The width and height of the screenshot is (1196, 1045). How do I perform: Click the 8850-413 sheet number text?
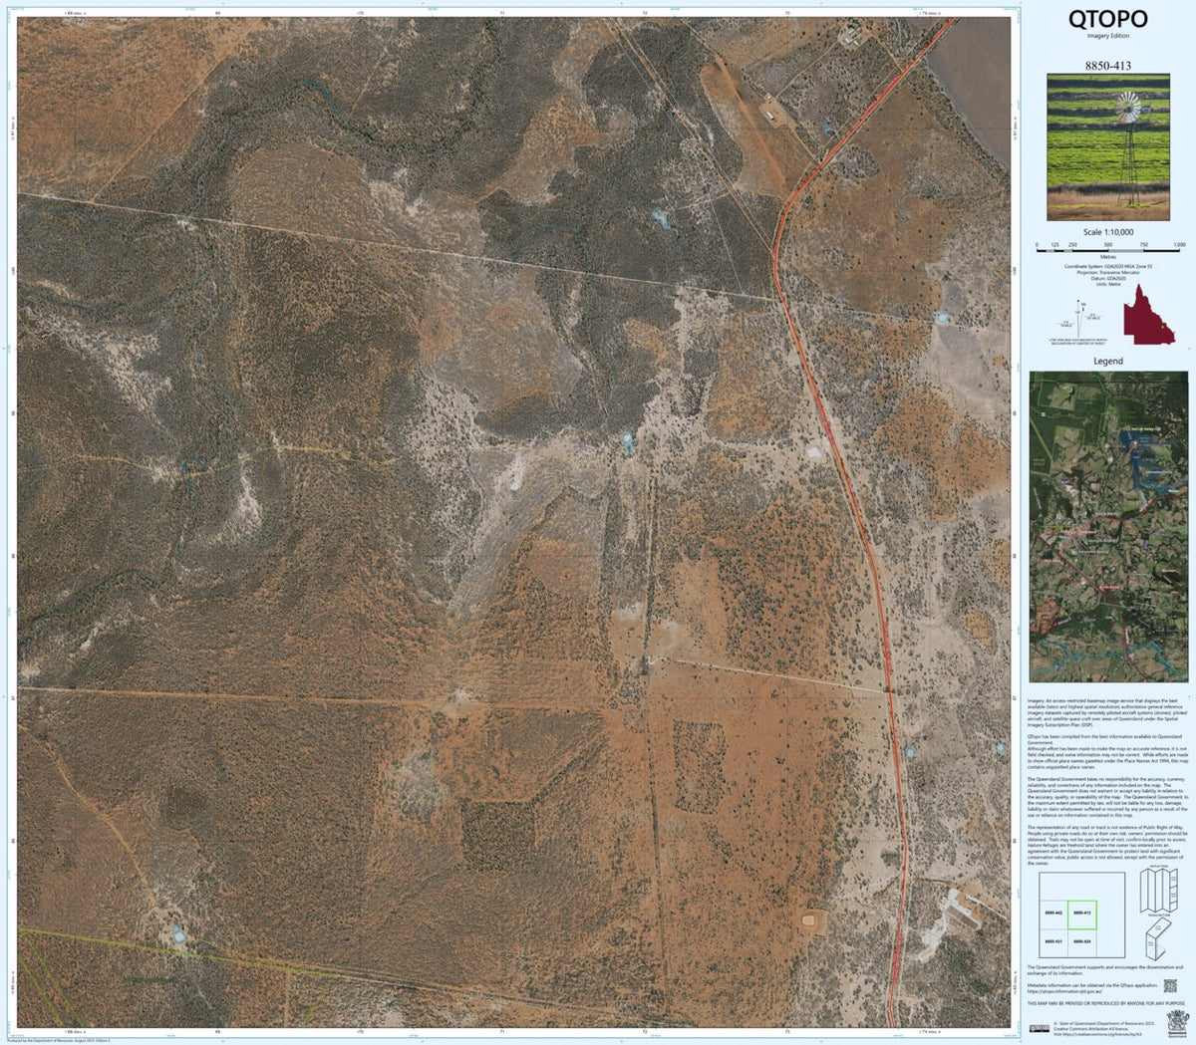[x=1108, y=64]
